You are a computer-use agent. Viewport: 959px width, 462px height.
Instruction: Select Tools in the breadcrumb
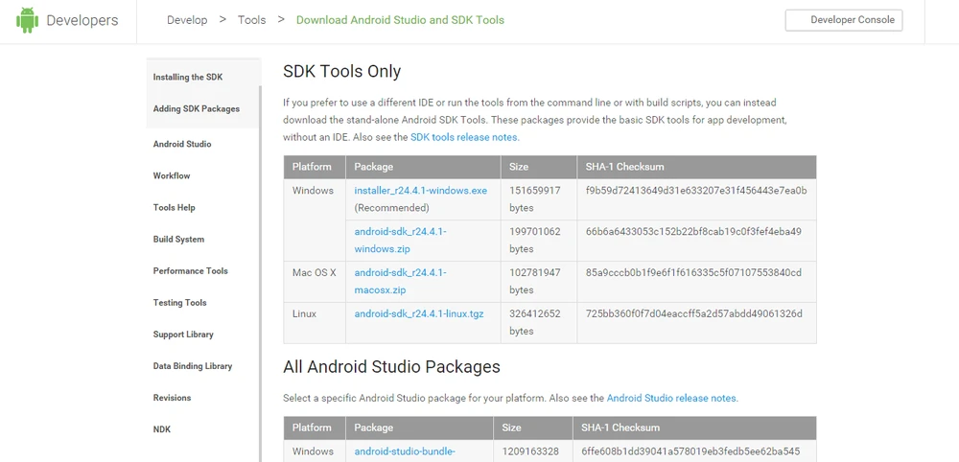pyautogui.click(x=252, y=20)
